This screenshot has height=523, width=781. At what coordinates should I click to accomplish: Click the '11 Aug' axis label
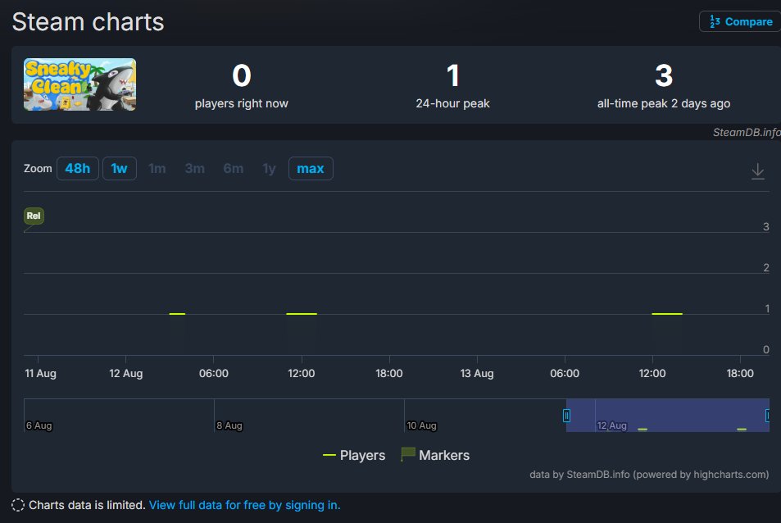[x=40, y=373]
